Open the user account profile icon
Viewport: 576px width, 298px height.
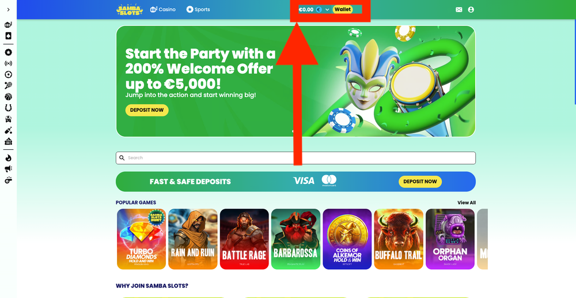tap(471, 10)
